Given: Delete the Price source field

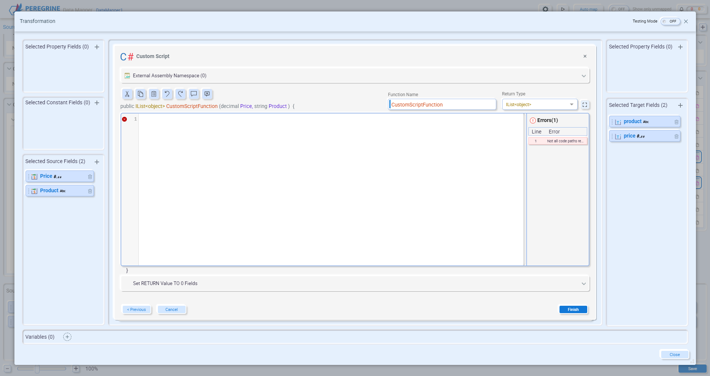Looking at the screenshot, I should coord(90,177).
